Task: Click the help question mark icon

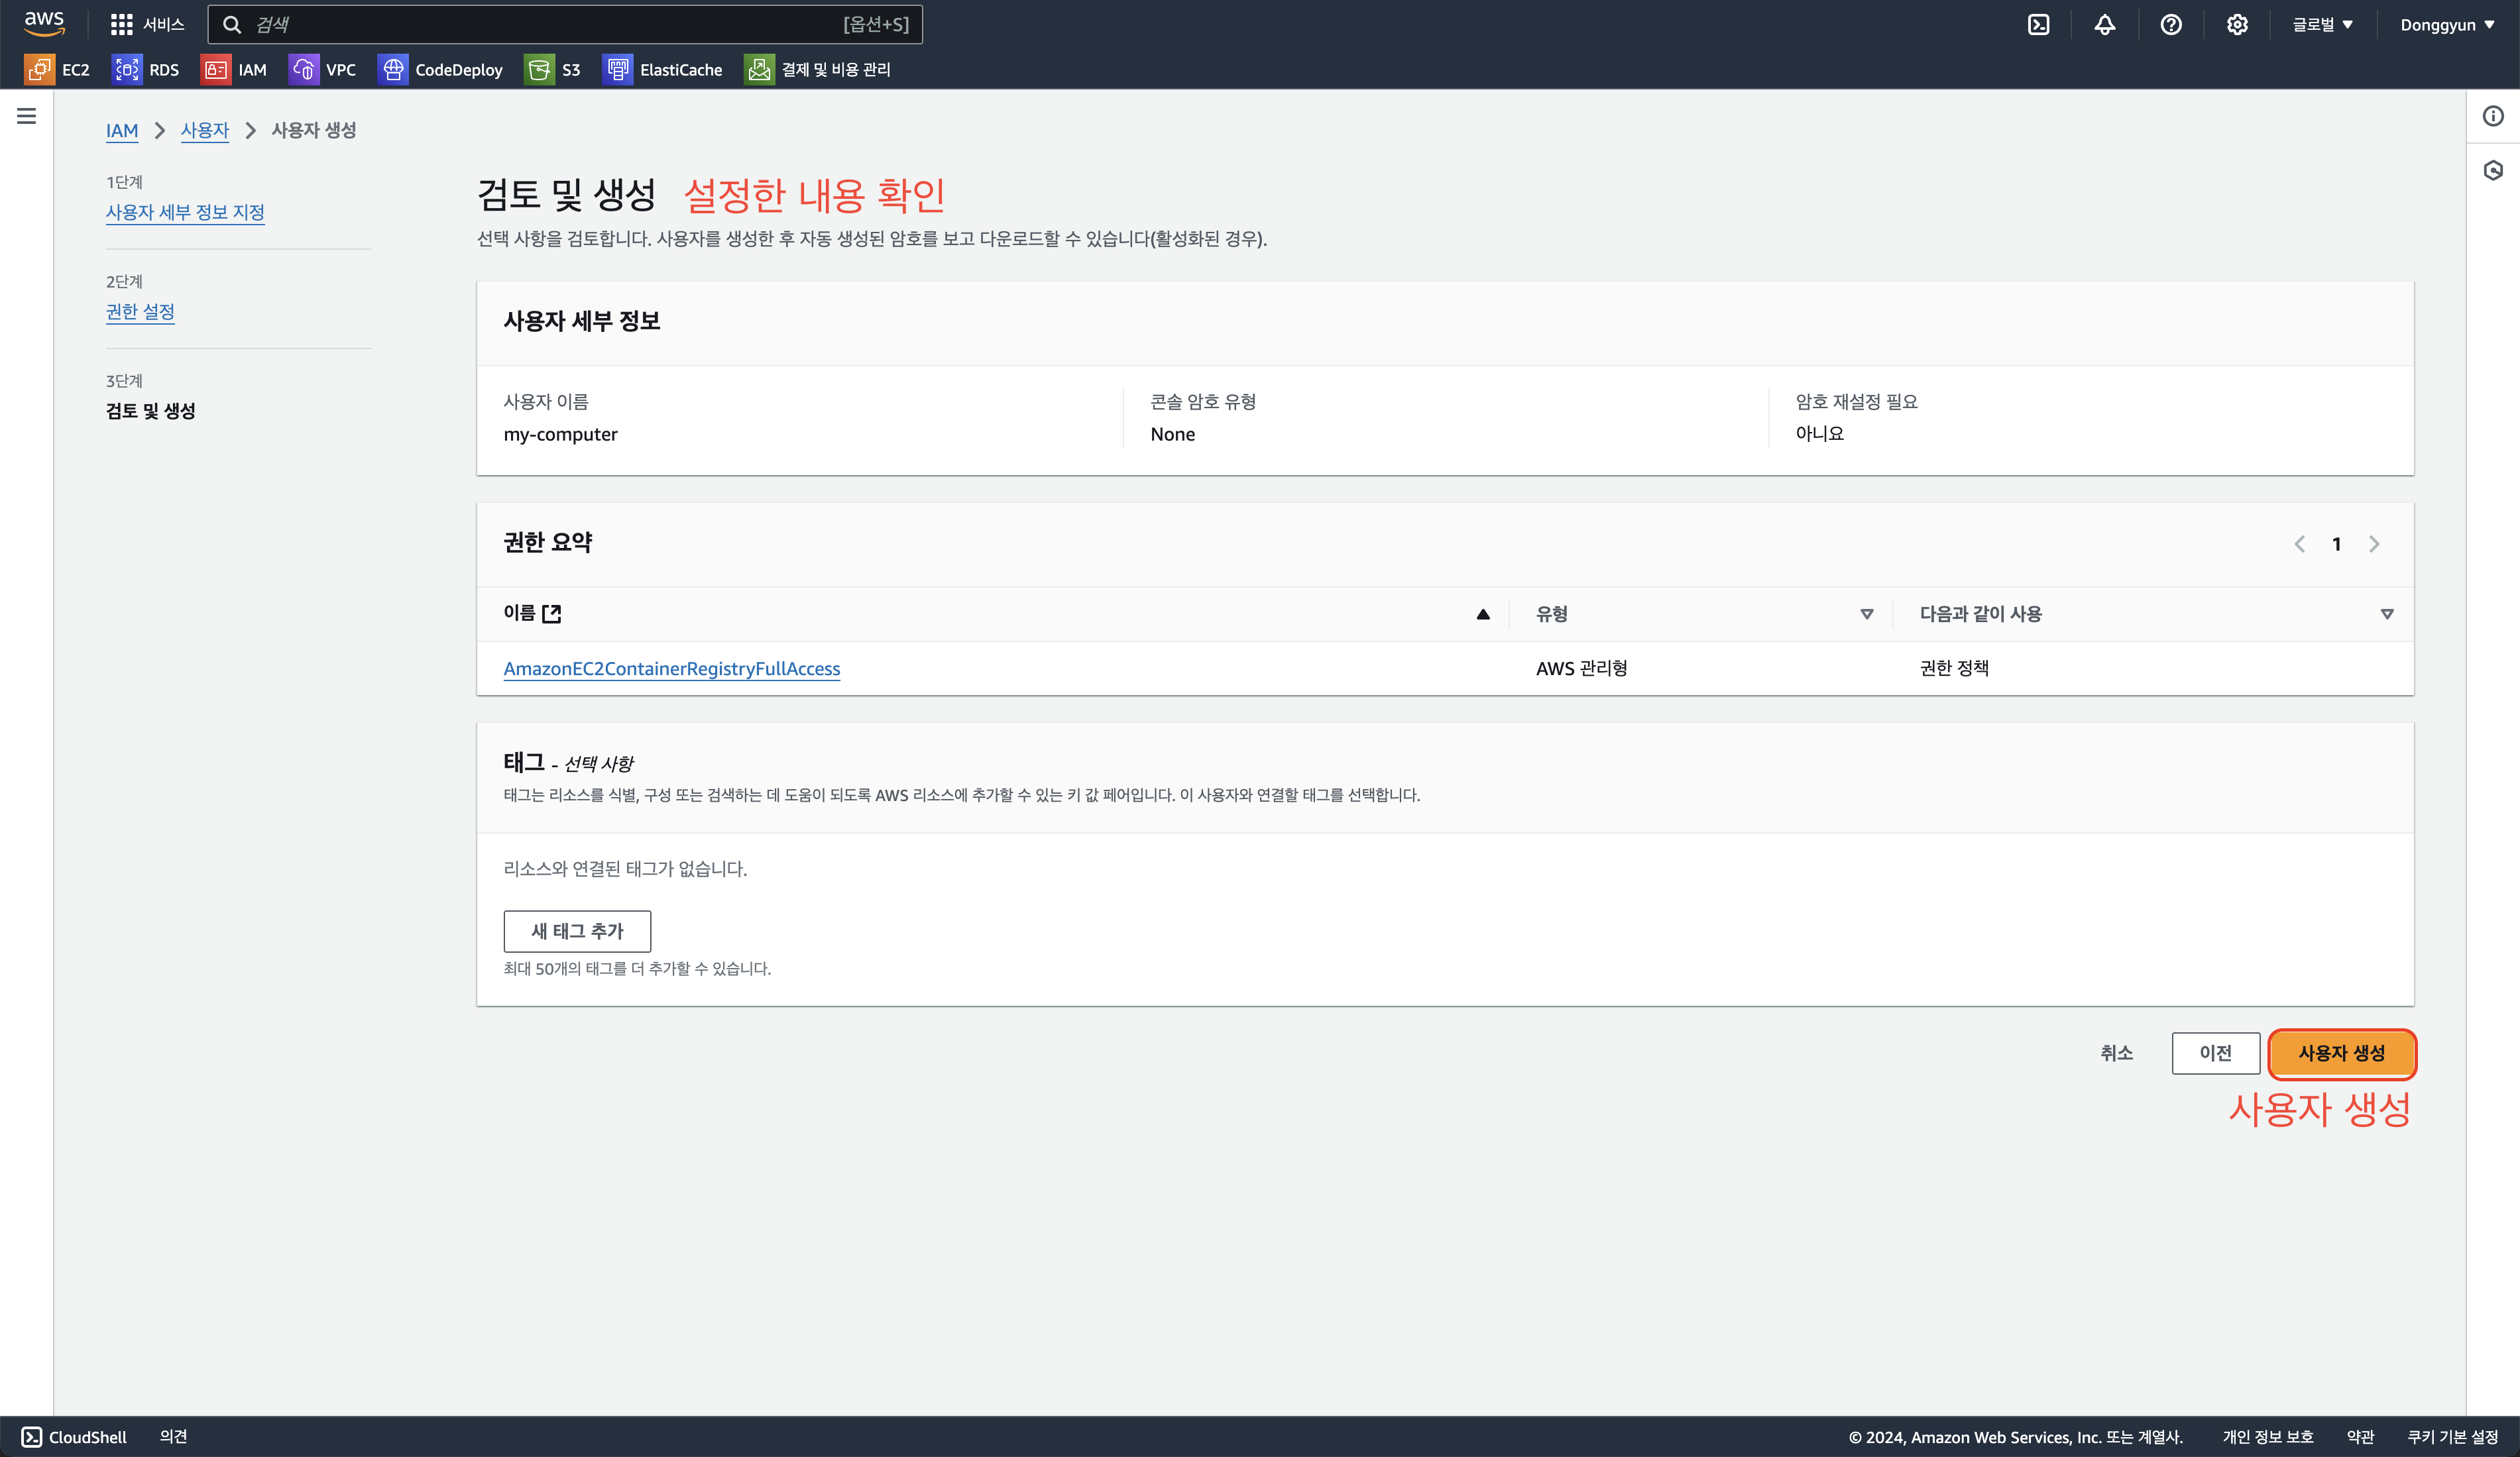Action: pyautogui.click(x=2170, y=25)
